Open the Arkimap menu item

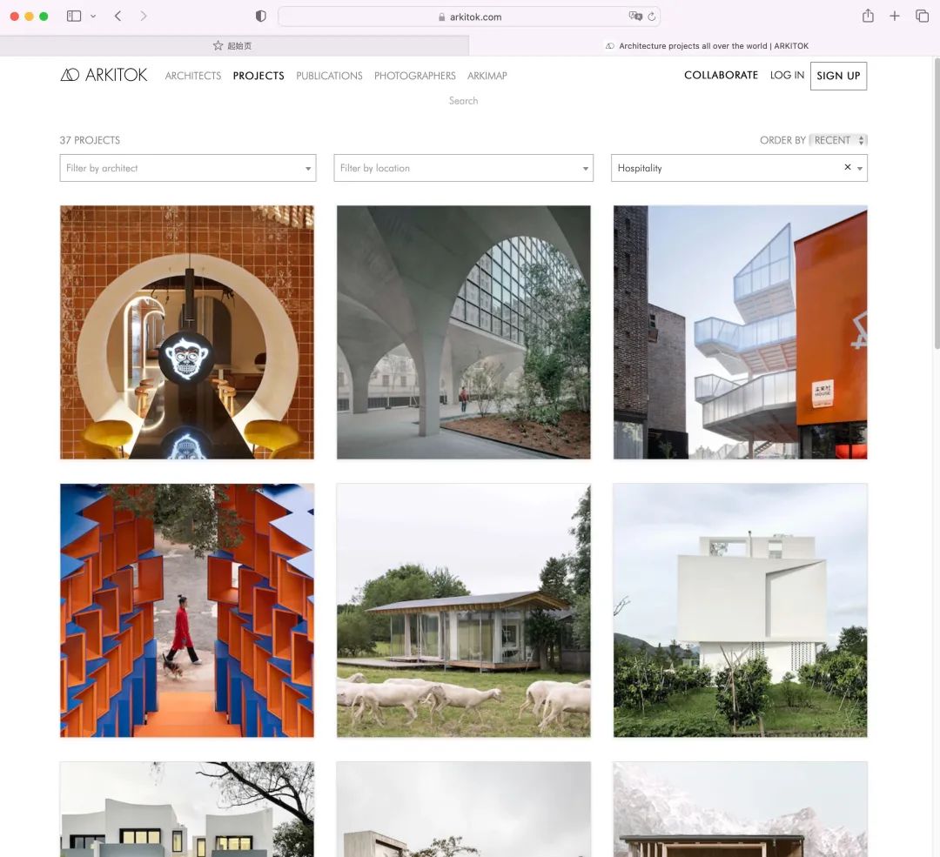point(487,76)
